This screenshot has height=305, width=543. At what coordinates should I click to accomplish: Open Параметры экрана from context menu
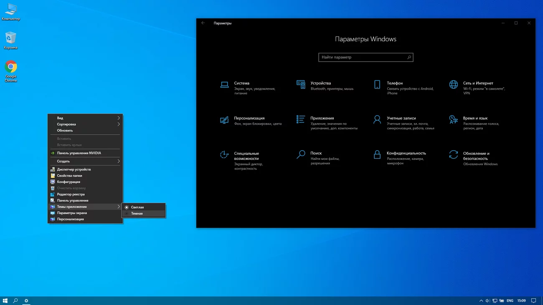click(85, 213)
